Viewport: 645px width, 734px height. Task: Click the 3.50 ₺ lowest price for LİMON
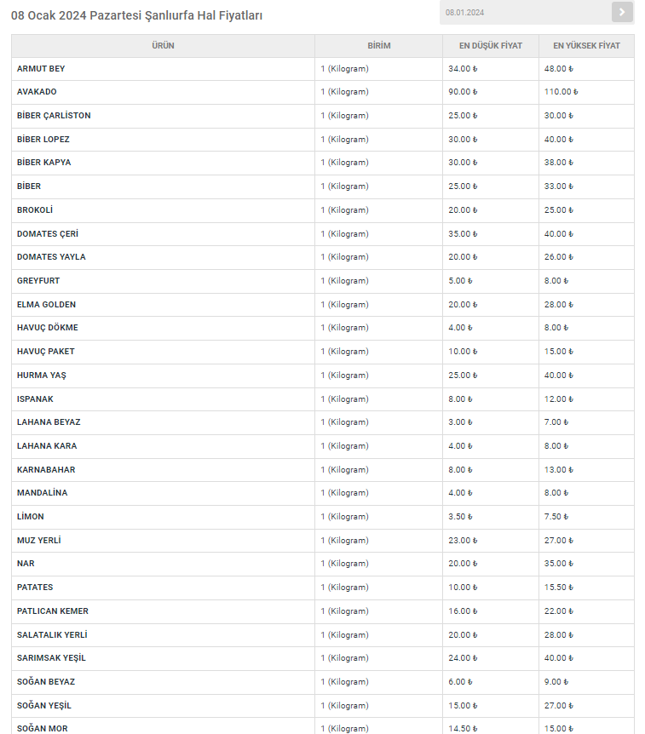460,517
